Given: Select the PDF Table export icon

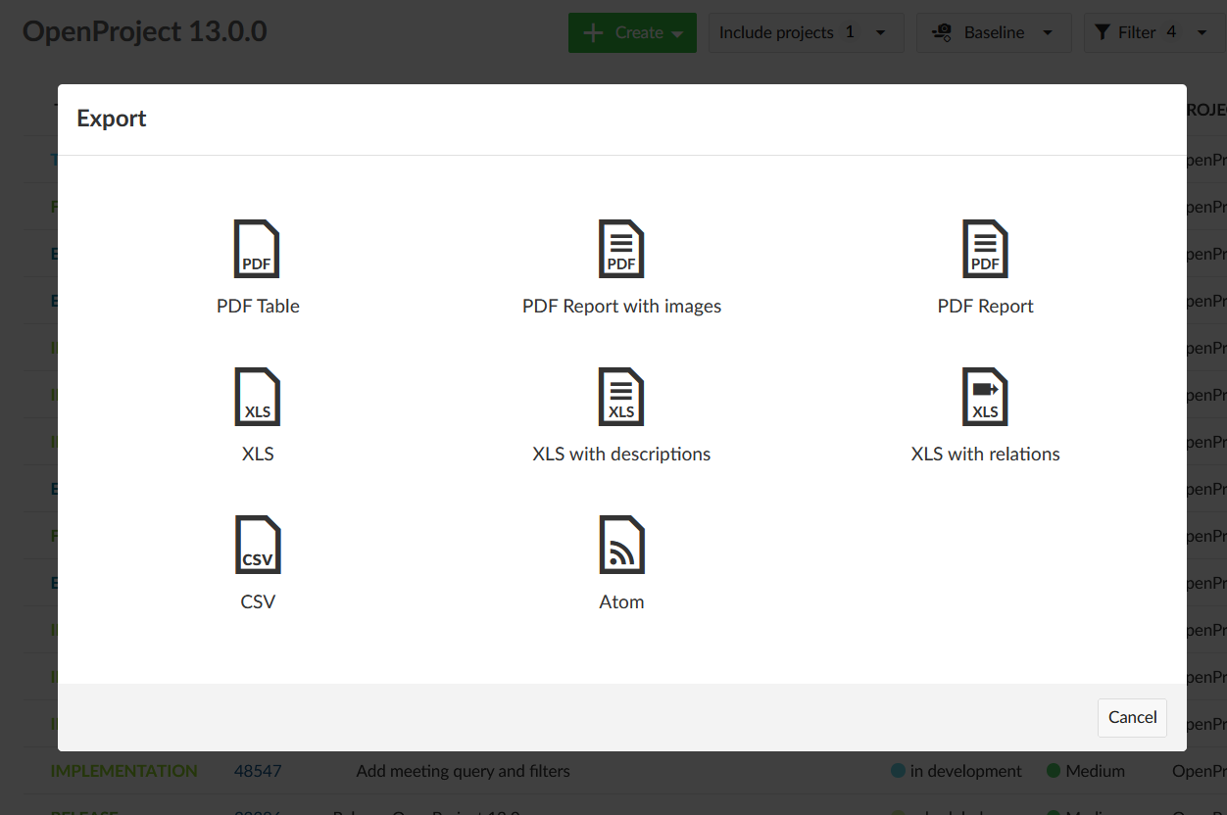Looking at the screenshot, I should (258, 249).
